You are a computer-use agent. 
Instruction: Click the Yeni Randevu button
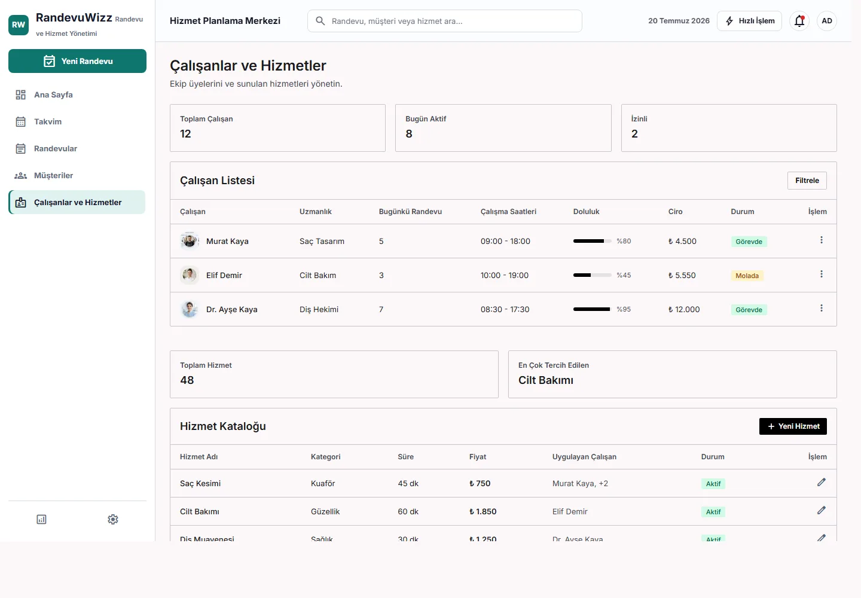77,61
